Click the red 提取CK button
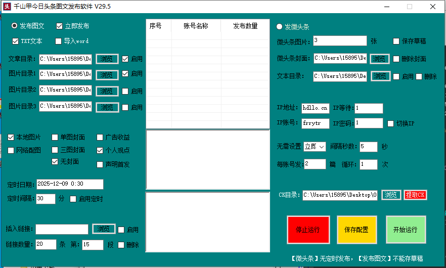Image resolution: width=446 pixels, height=268 pixels. 415,195
